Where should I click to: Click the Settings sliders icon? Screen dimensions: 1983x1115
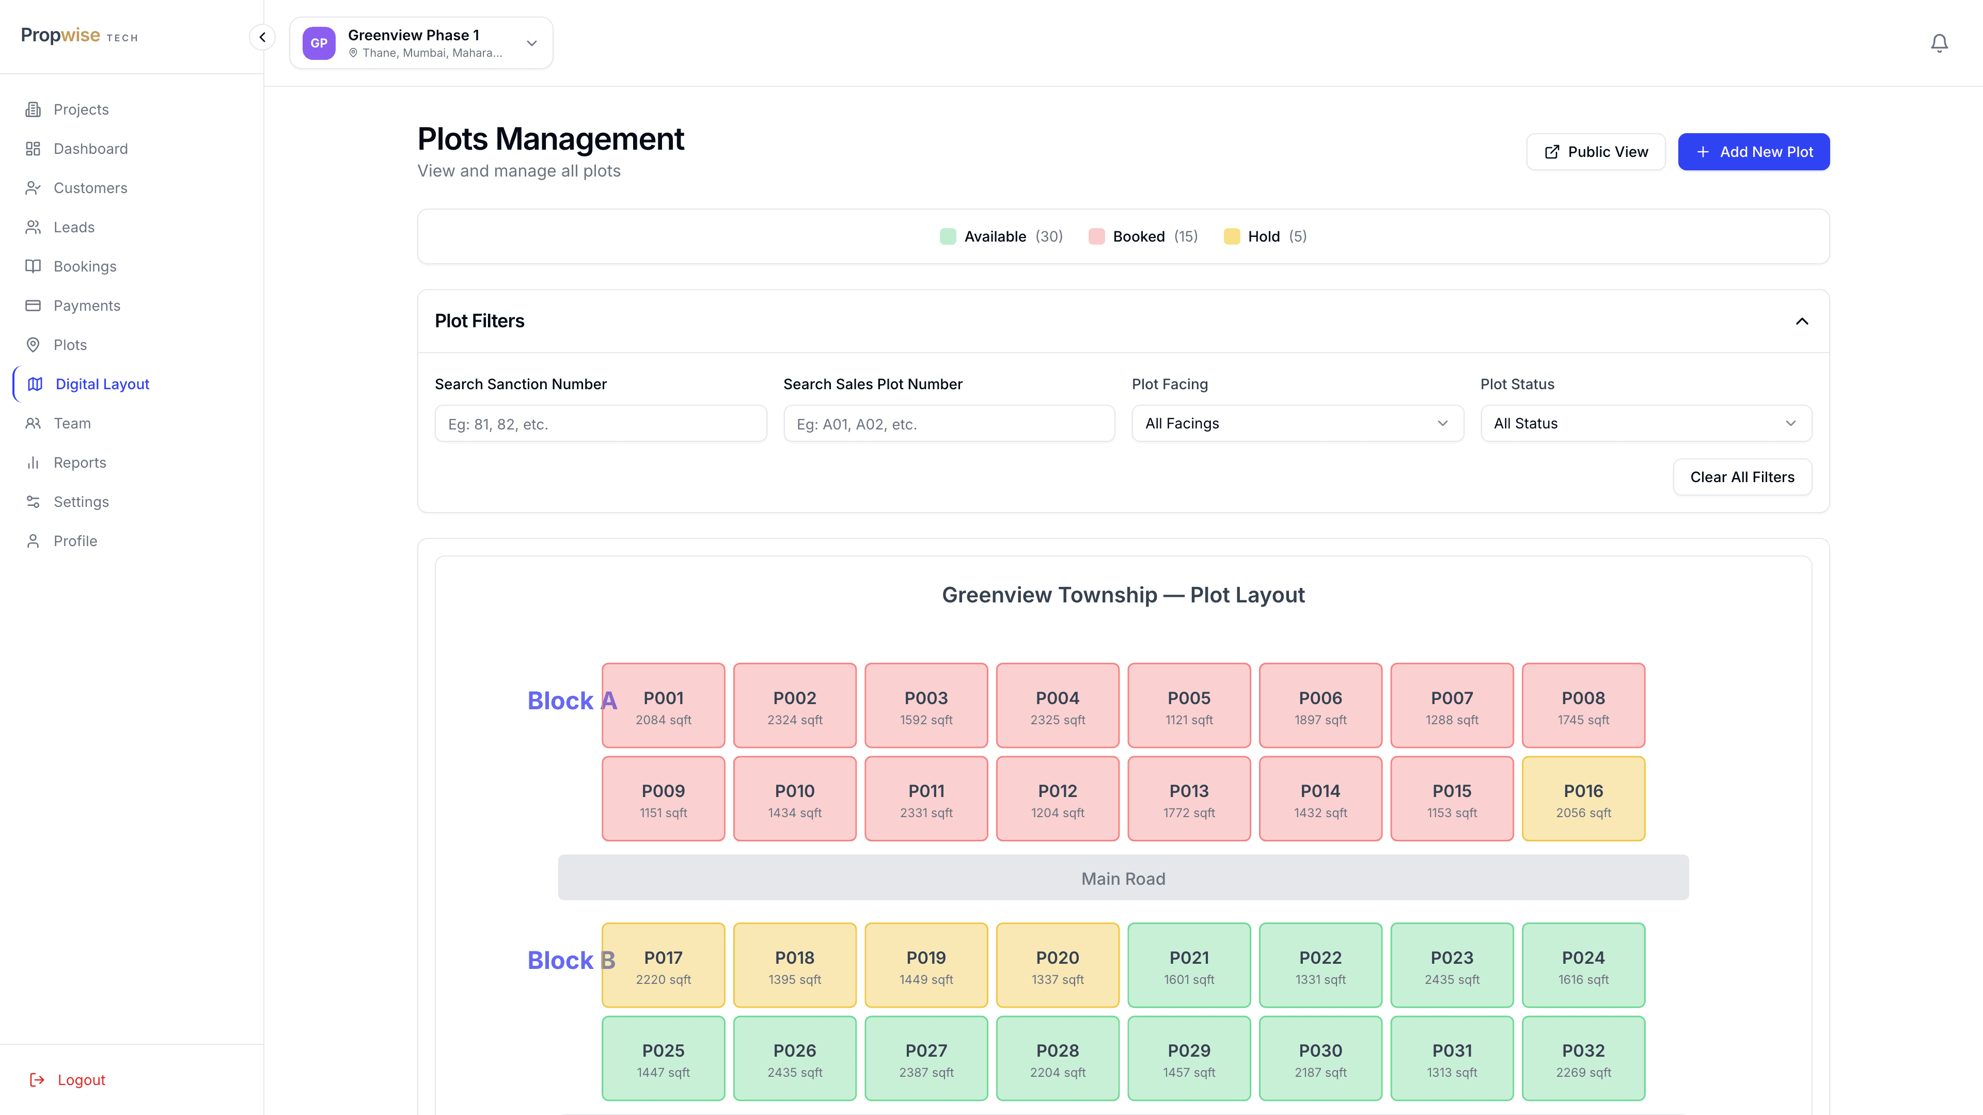click(33, 502)
